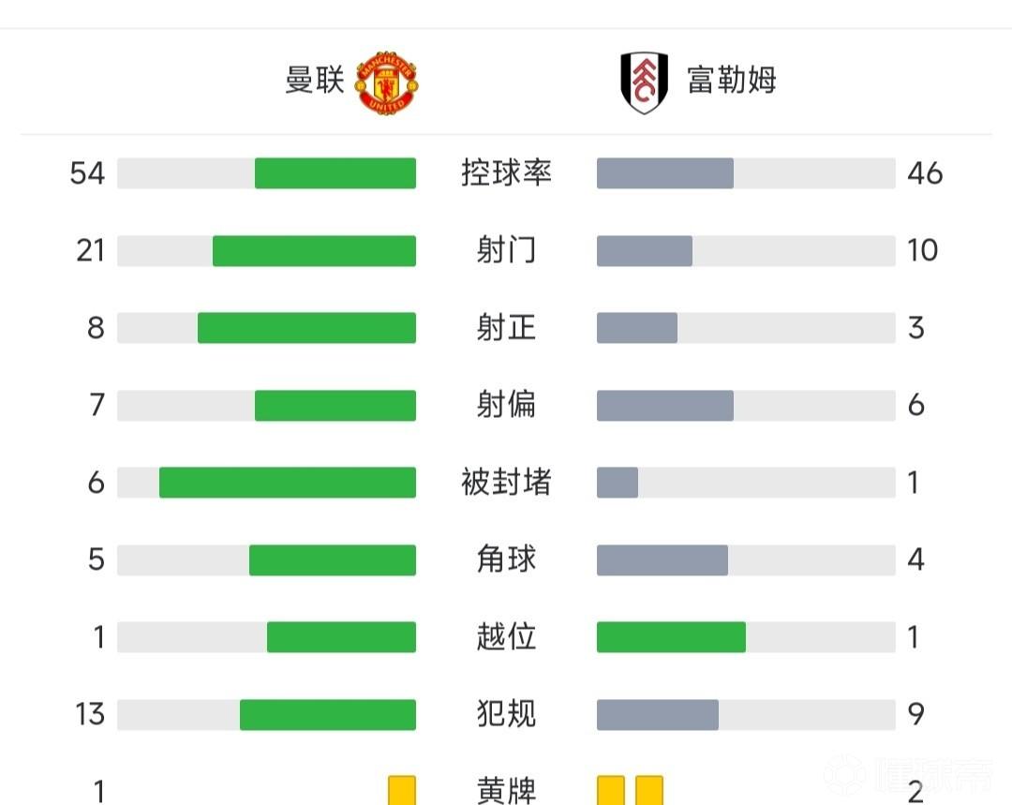Tap the 黄牌 stat label
1012x805 pixels.
click(506, 792)
